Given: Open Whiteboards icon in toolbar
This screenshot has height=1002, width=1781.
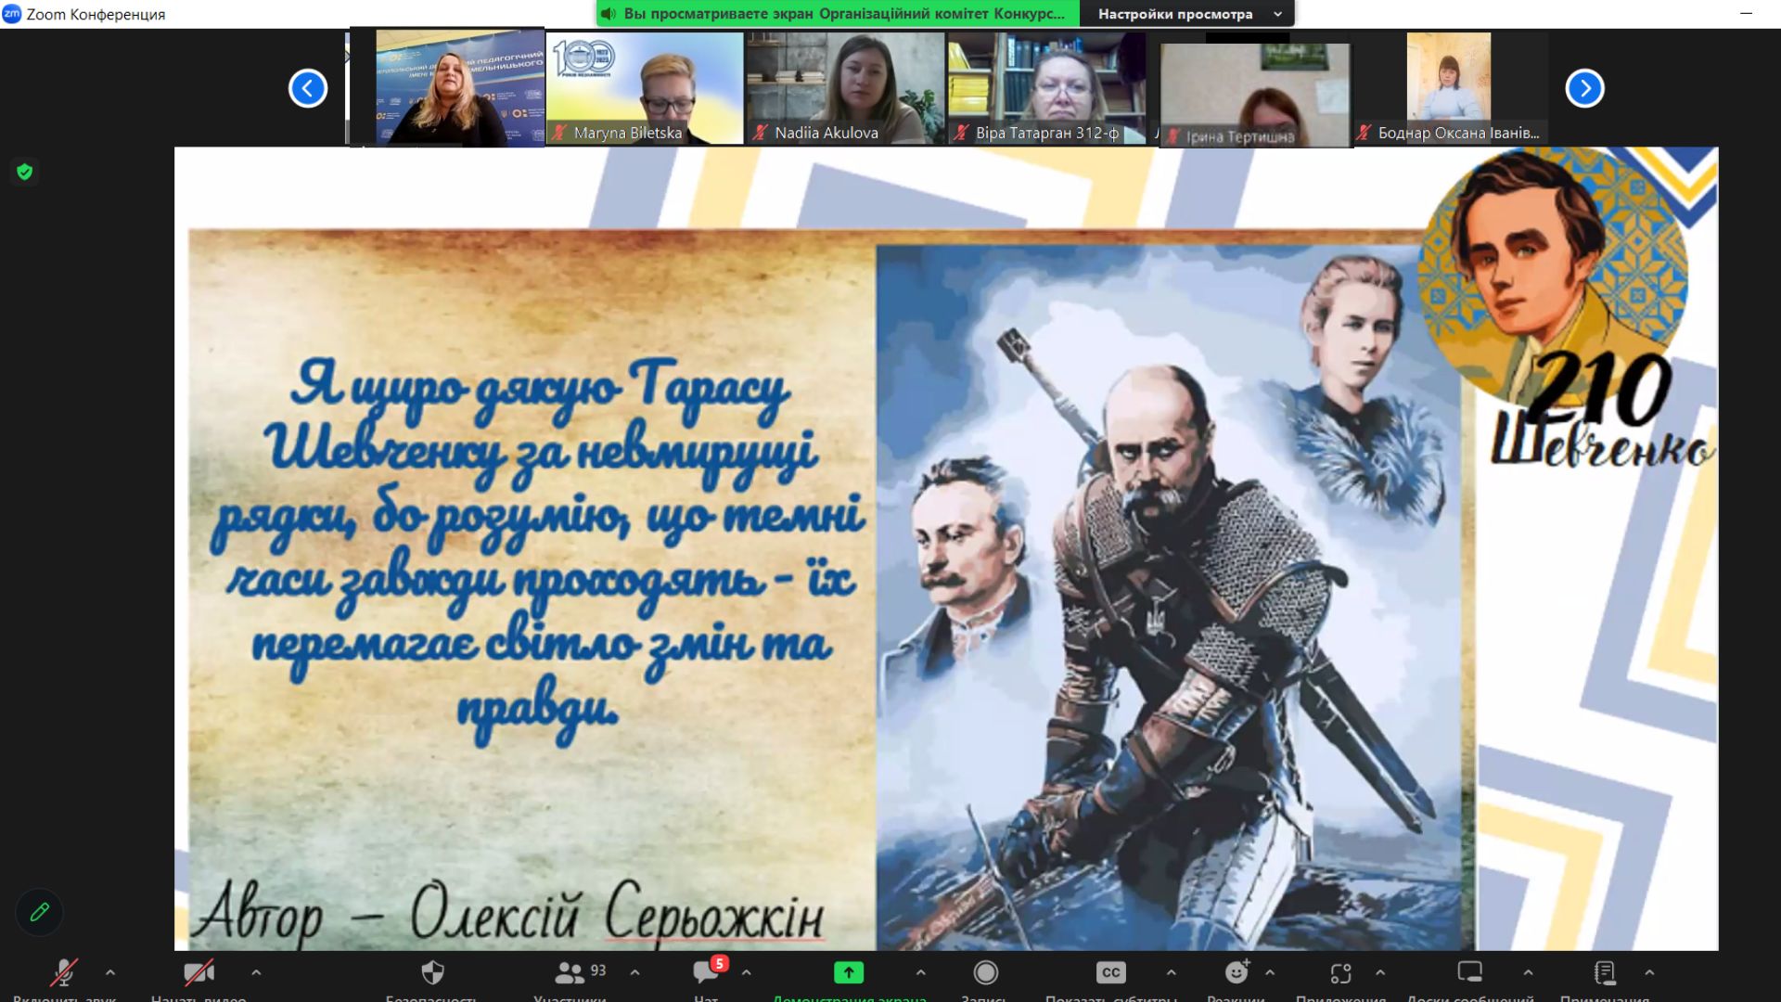Looking at the screenshot, I should pos(1469,973).
